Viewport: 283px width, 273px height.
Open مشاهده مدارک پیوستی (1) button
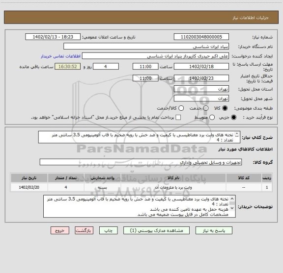156,230
